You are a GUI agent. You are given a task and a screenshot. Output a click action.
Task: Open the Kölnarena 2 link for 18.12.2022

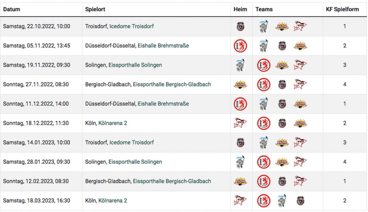tap(112, 123)
